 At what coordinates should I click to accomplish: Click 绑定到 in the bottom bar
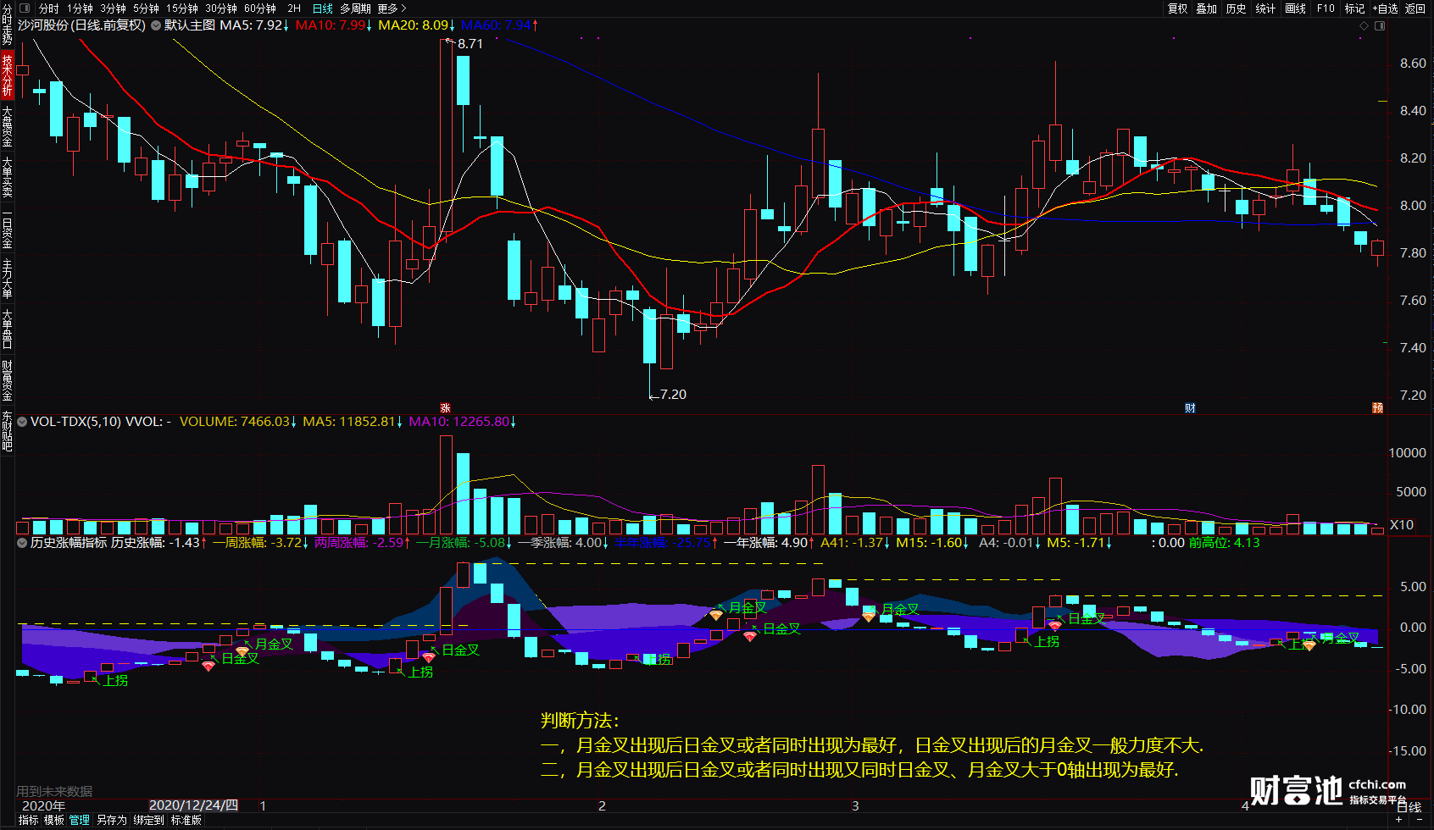click(148, 820)
